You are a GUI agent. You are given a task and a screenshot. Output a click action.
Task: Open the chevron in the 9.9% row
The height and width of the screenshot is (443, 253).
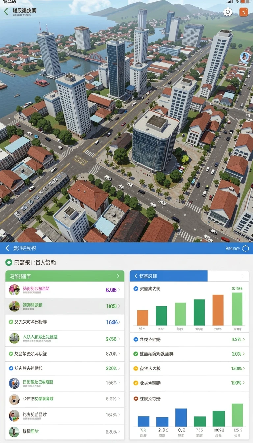(x=244, y=339)
